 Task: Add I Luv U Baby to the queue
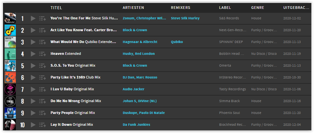pos(43,89)
